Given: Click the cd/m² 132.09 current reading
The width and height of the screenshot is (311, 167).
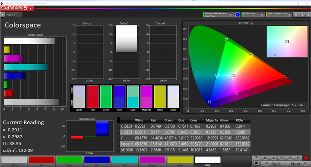Looking at the screenshot, I should pos(18,151).
